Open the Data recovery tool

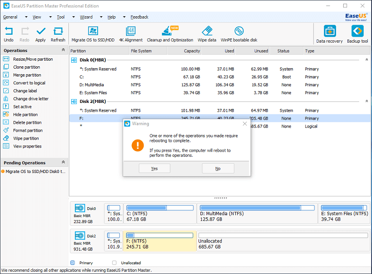tap(330, 34)
